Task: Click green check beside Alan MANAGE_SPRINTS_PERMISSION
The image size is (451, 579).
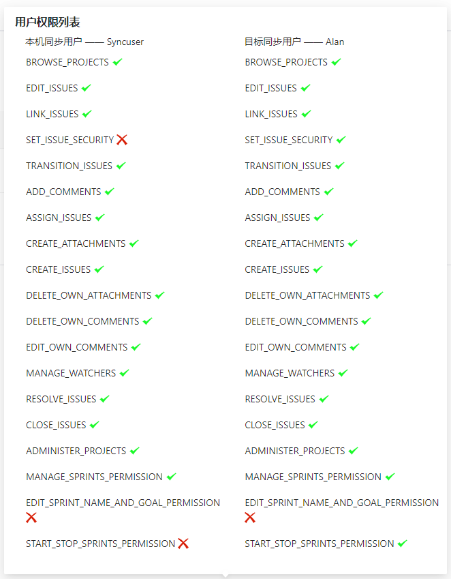Action: [390, 477]
